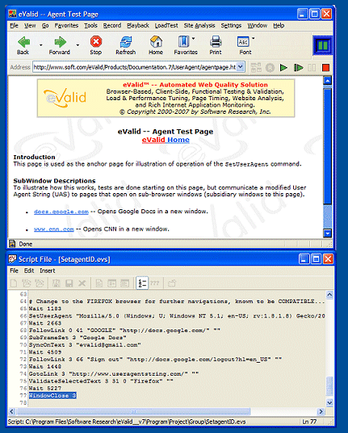Click the grayed pause playback button
This screenshot has height=433, width=348.
tap(312, 67)
